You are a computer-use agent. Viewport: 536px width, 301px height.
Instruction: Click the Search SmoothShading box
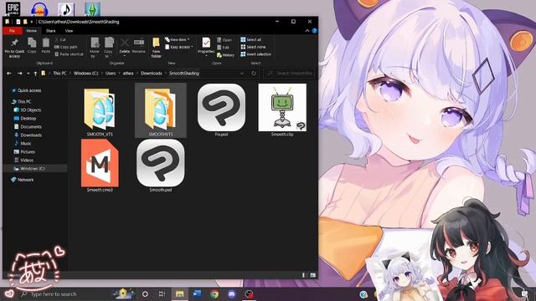pyautogui.click(x=290, y=74)
